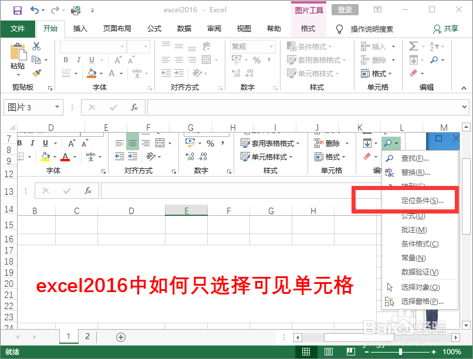Screen dimensions: 473x359
Task: Click the lightbulb Tell Me icon
Action: [x=339, y=29]
